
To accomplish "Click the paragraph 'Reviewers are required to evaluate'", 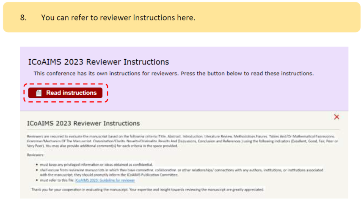I will click(x=182, y=141).
